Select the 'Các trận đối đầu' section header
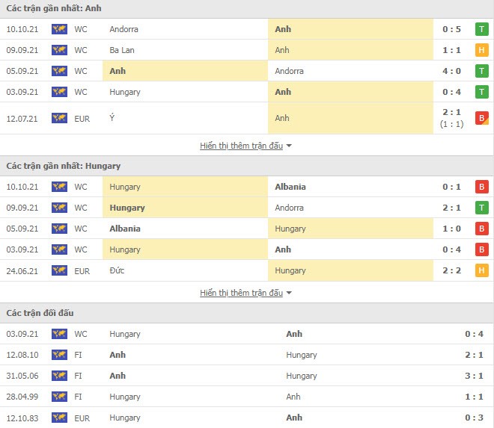This screenshot has height=428, width=494. click(x=247, y=313)
